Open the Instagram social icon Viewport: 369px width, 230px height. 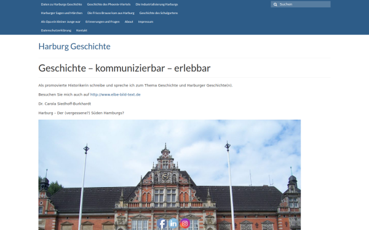[x=185, y=224]
